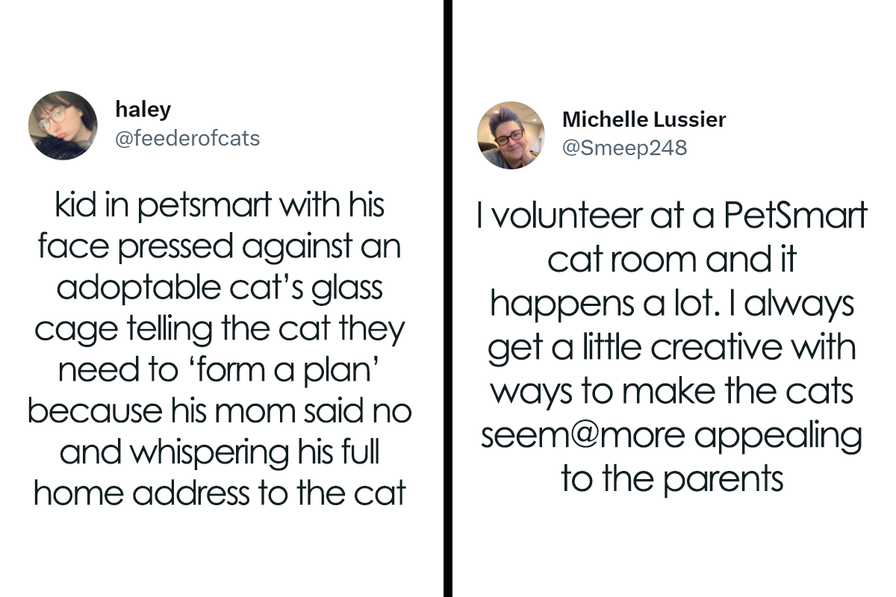Click the Michelle Lussier display name
This screenshot has width=896, height=597.
point(644,119)
